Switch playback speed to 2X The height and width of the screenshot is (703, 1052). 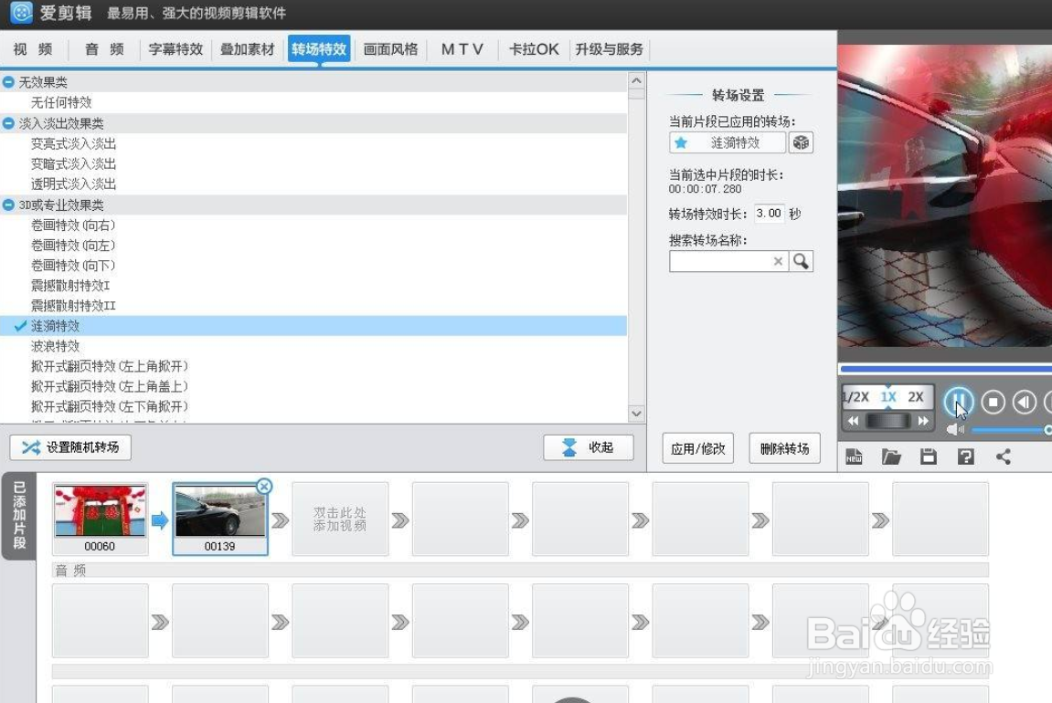click(x=917, y=397)
